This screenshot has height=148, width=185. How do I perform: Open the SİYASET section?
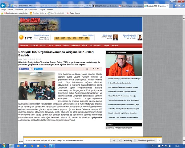[x=43, y=46]
